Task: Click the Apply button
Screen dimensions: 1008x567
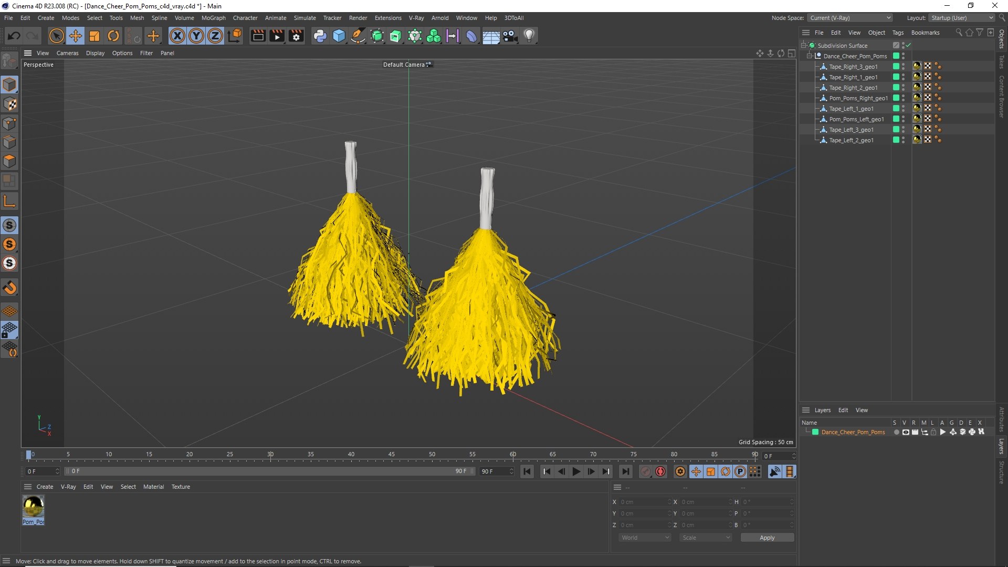Action: click(767, 538)
